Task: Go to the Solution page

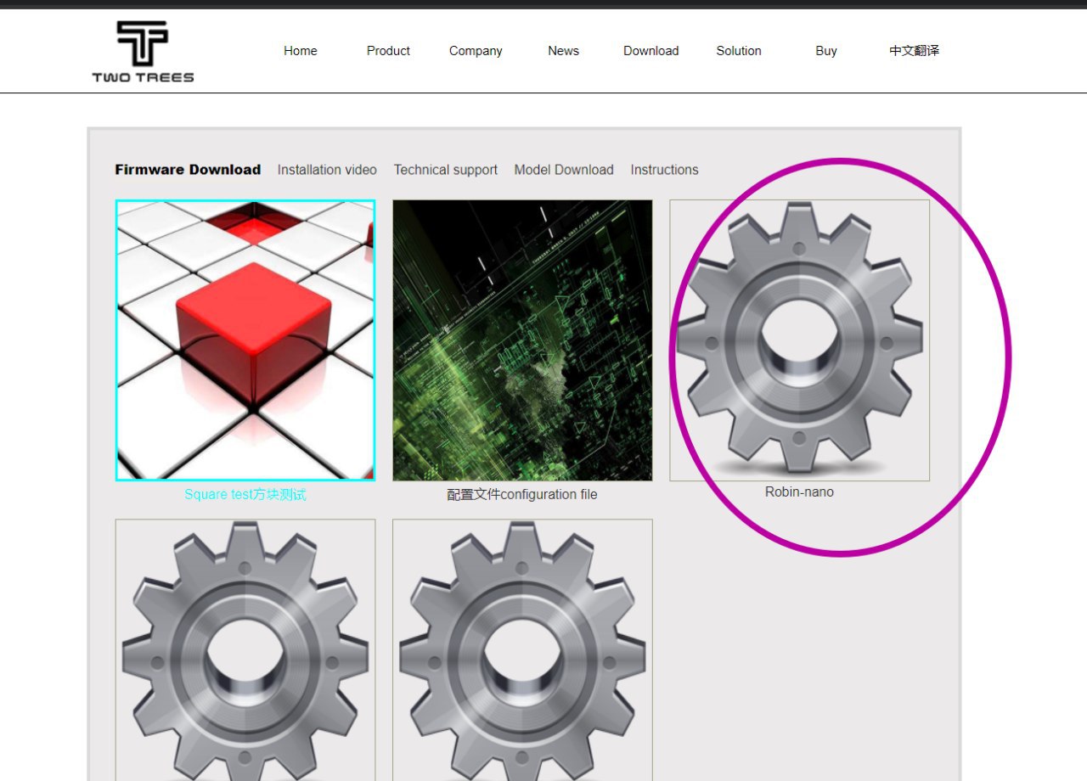Action: [739, 51]
